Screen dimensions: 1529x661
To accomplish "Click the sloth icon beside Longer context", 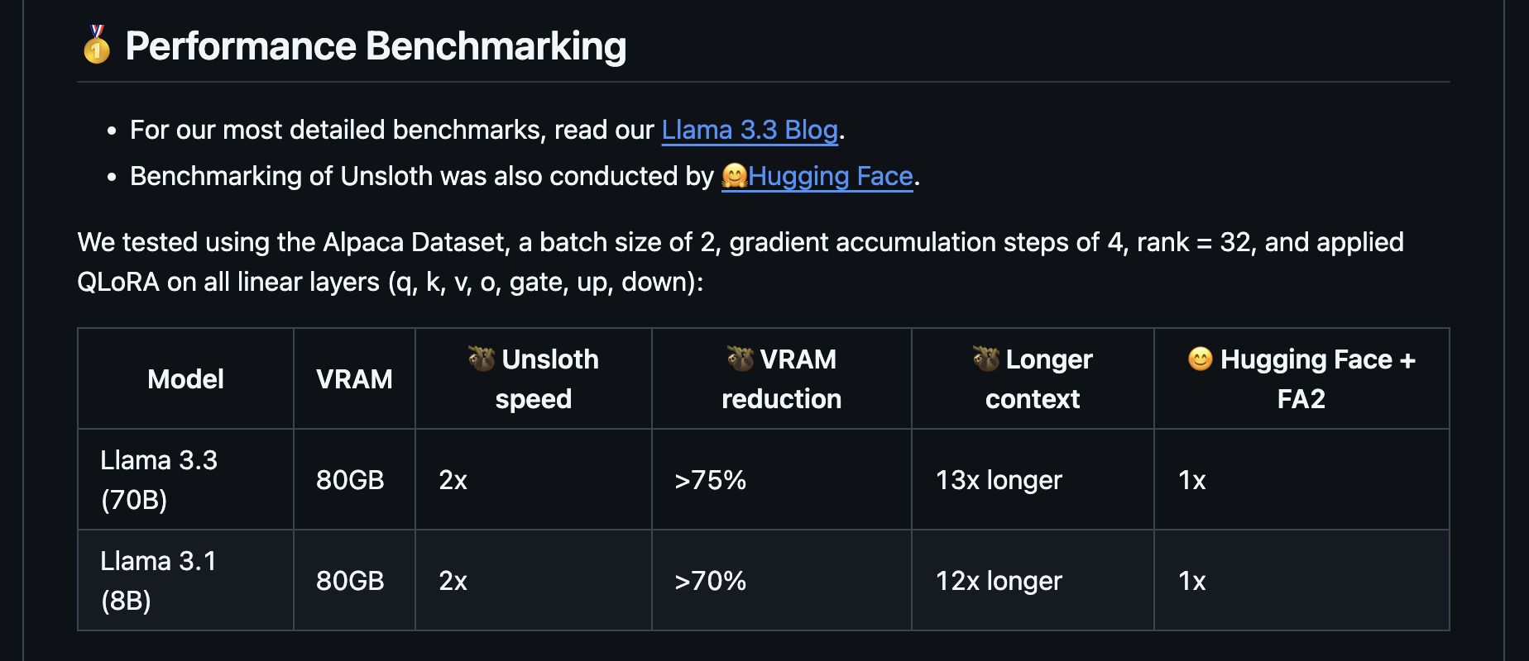I will pos(986,359).
